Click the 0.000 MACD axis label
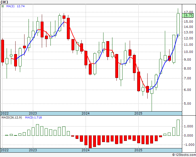The width and height of the screenshot is (196, 157). pos(189,135)
